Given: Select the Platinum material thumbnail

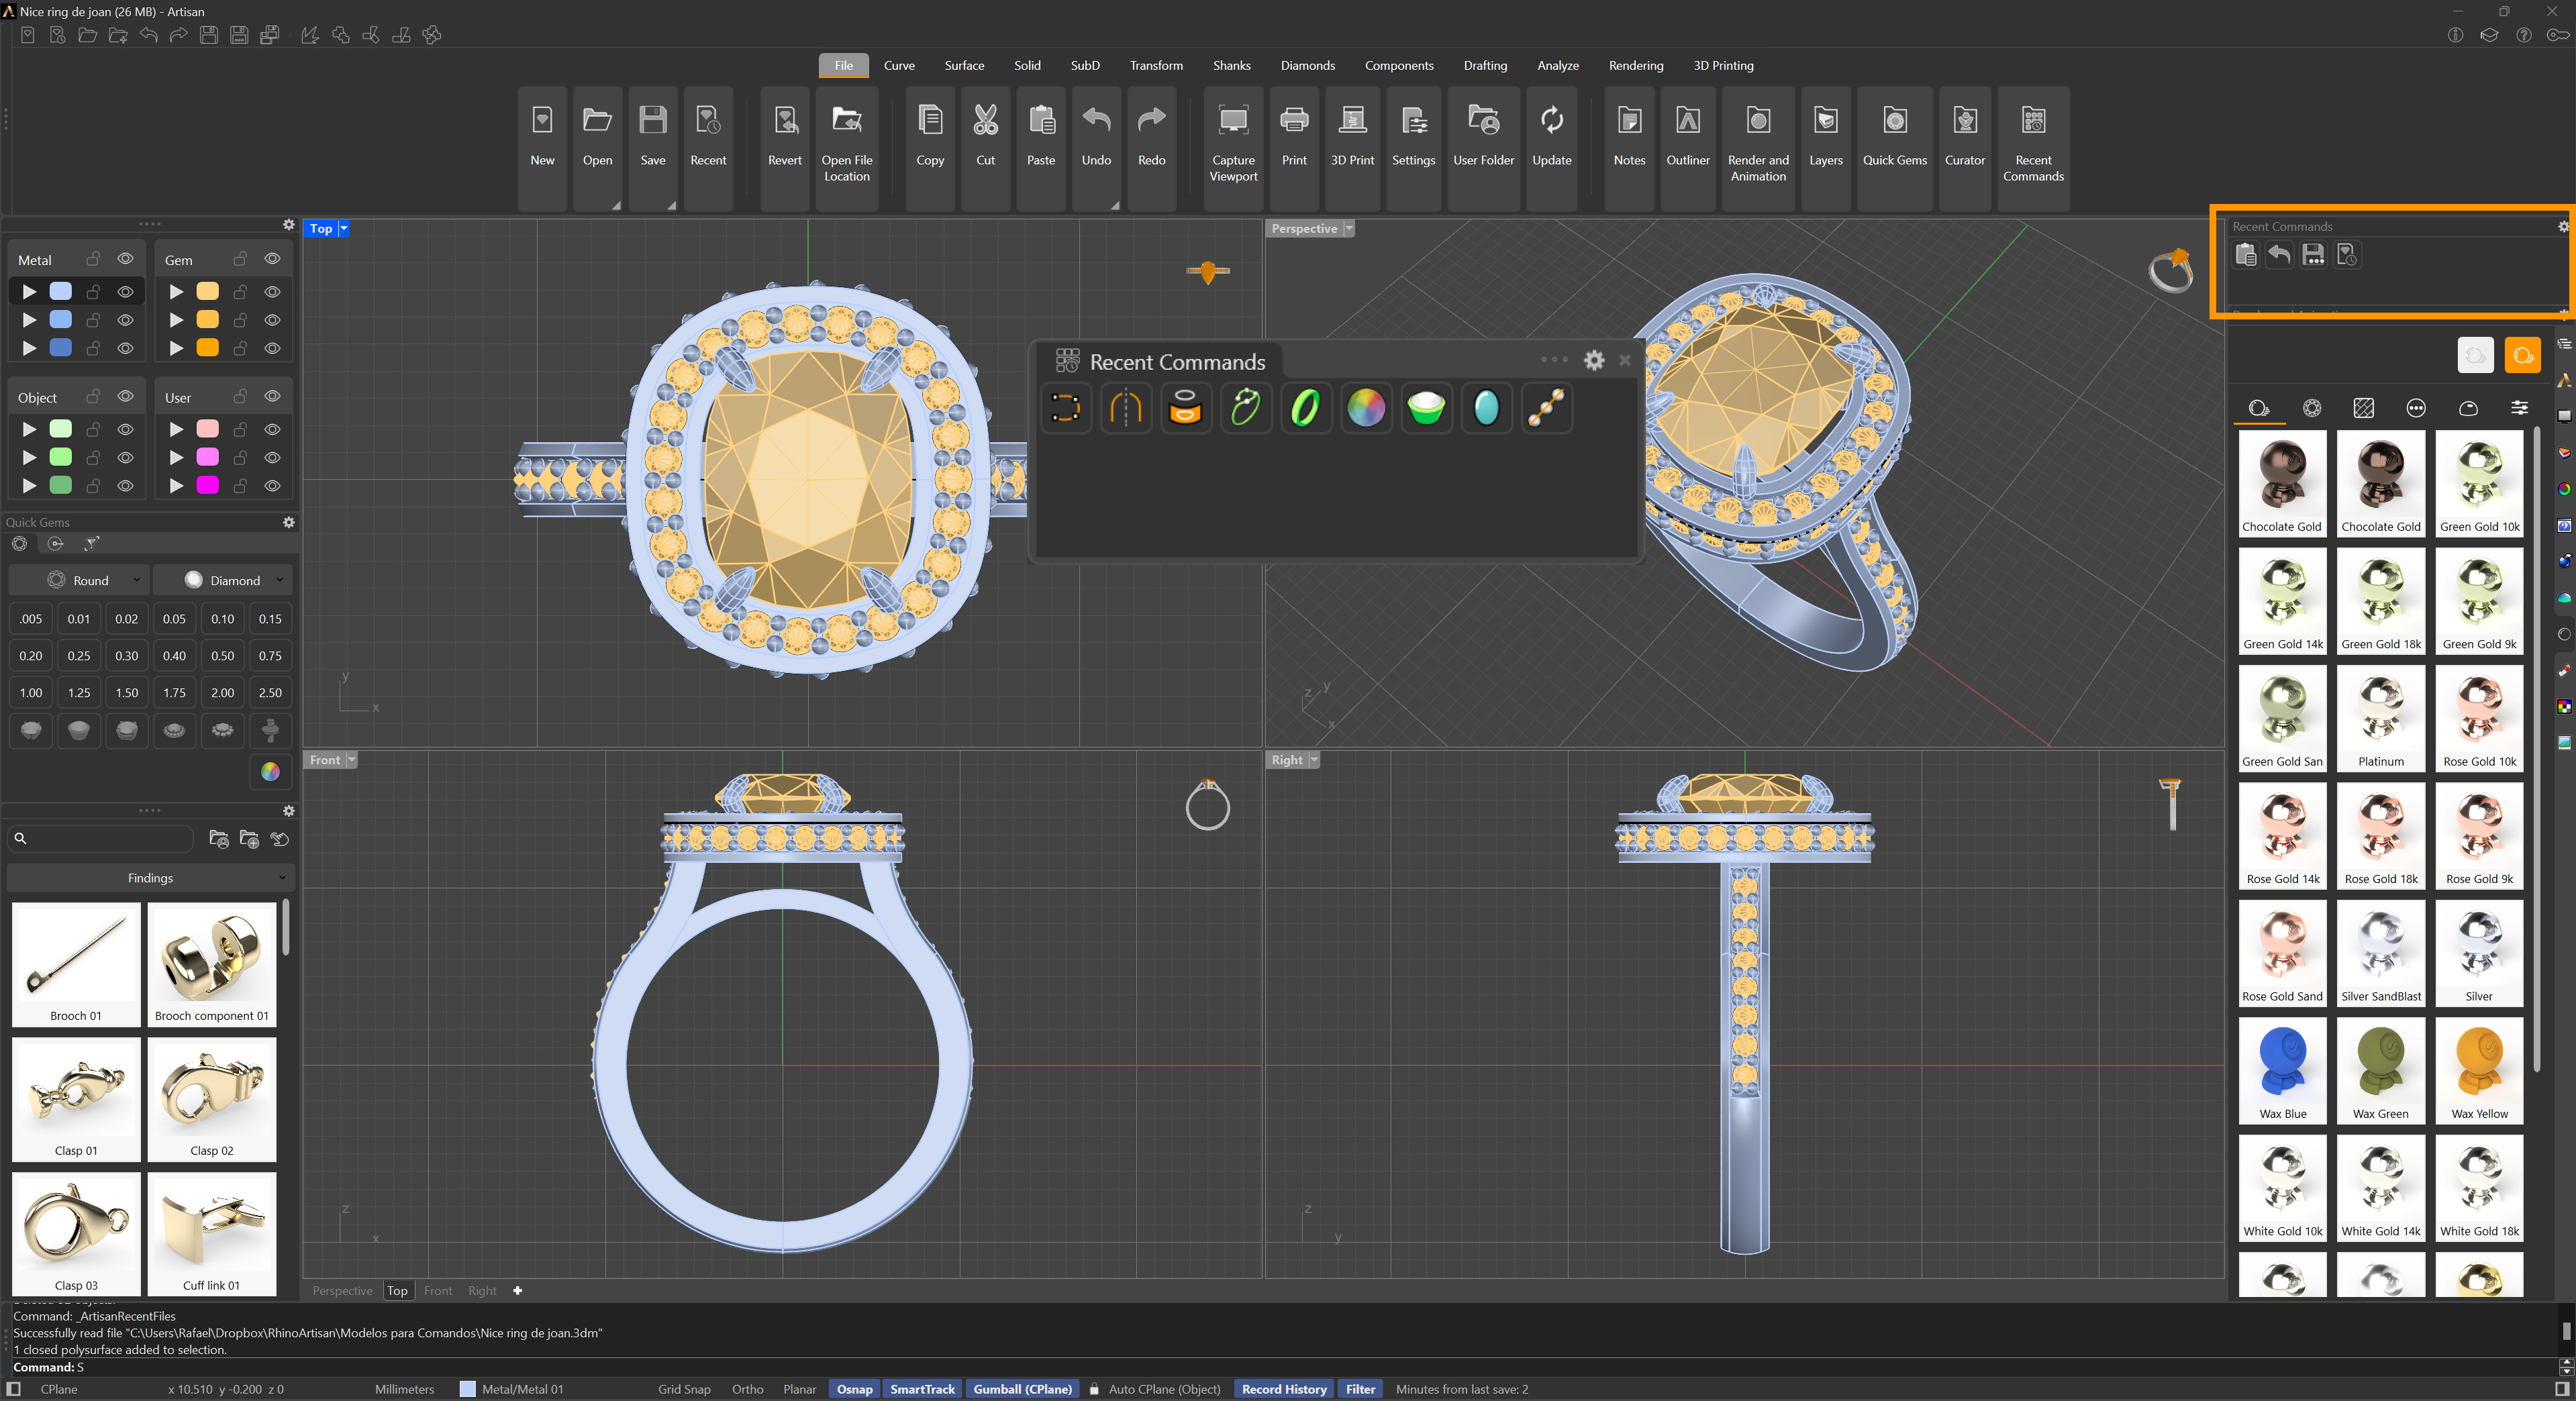Looking at the screenshot, I should pos(2381,719).
